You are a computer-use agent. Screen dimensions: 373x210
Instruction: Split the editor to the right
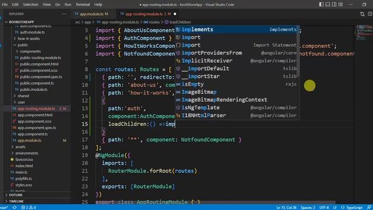[370, 14]
